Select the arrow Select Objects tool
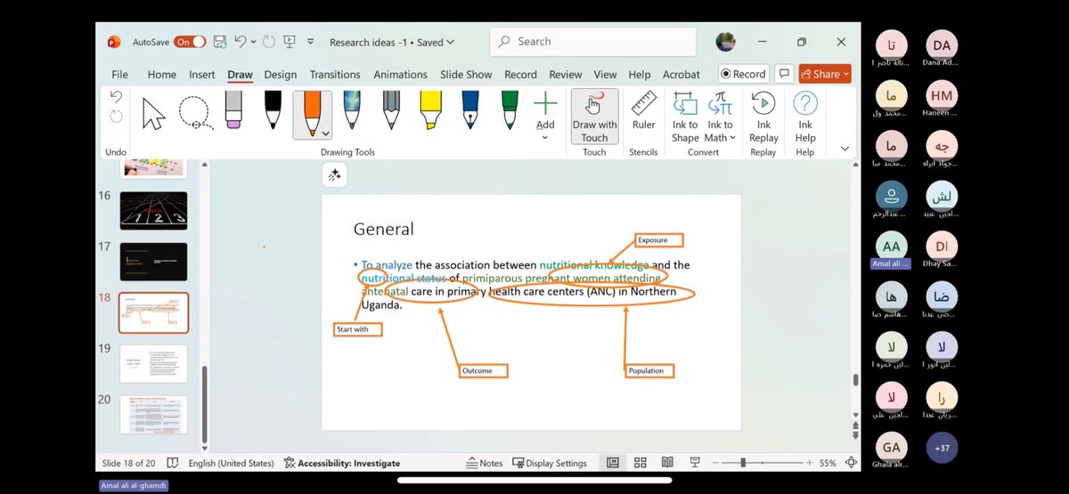1069x494 pixels. click(x=154, y=113)
